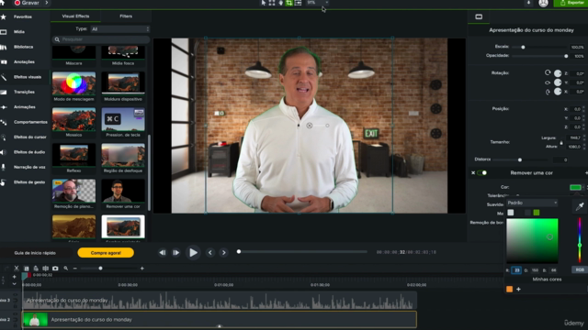This screenshot has height=330, width=588.
Task: Open the Type All dropdown
Action: point(120,28)
